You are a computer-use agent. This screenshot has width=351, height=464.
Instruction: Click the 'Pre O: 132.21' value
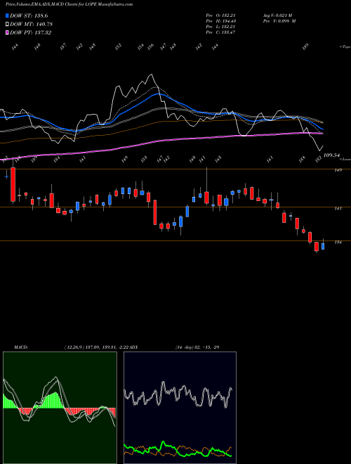(x=220, y=15)
